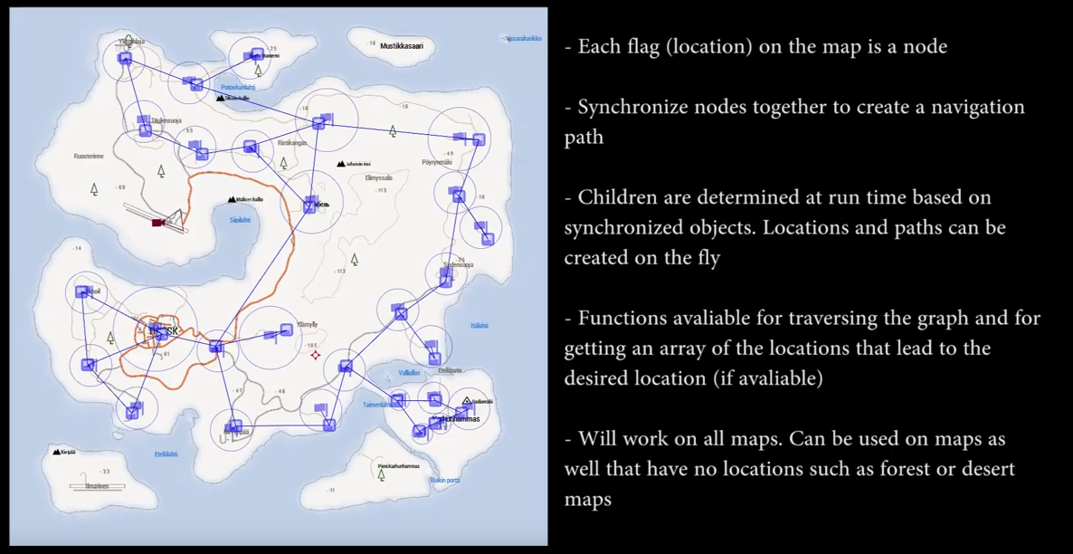1073x554 pixels.
Task: Click the tree icon below the Ristikangas label
Action: click(283, 163)
